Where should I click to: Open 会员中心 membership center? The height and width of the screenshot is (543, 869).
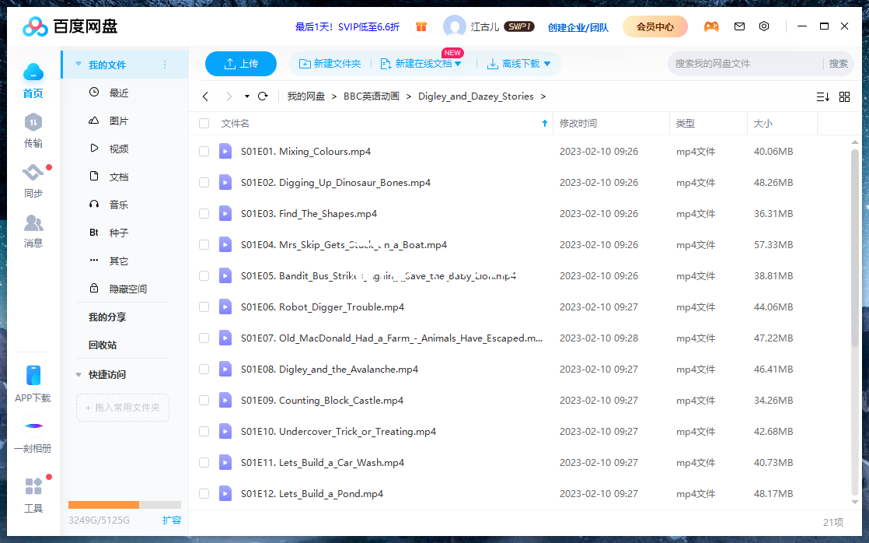pyautogui.click(x=654, y=26)
